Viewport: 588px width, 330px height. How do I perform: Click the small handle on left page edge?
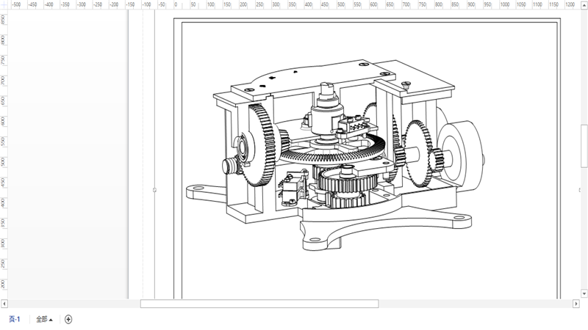pos(154,190)
